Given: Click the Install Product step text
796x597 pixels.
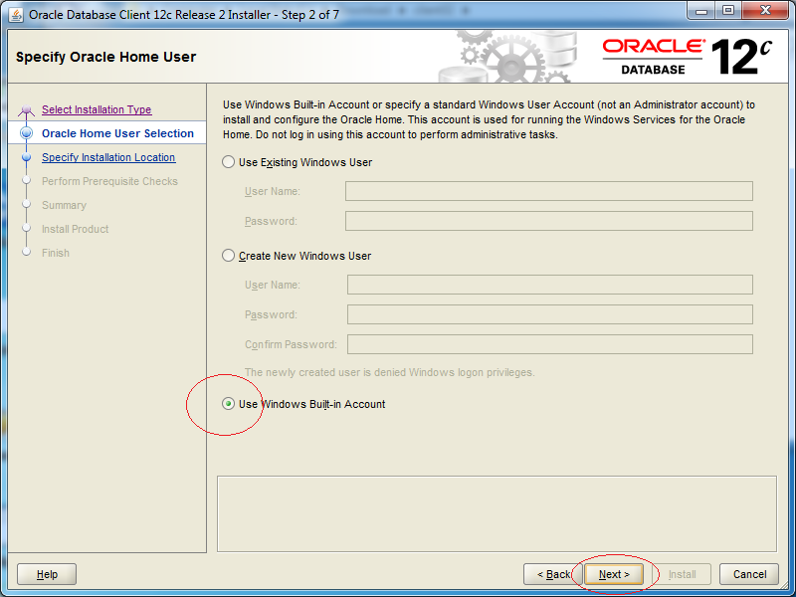Looking at the screenshot, I should point(76,229).
